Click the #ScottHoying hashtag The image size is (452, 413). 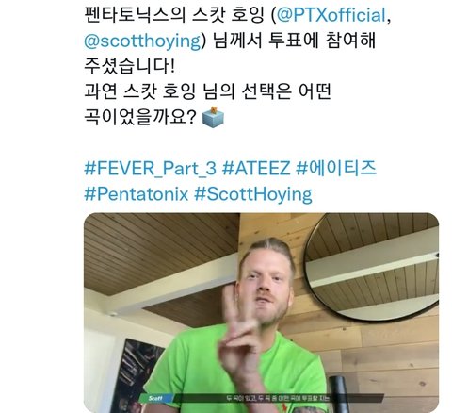[x=253, y=194]
